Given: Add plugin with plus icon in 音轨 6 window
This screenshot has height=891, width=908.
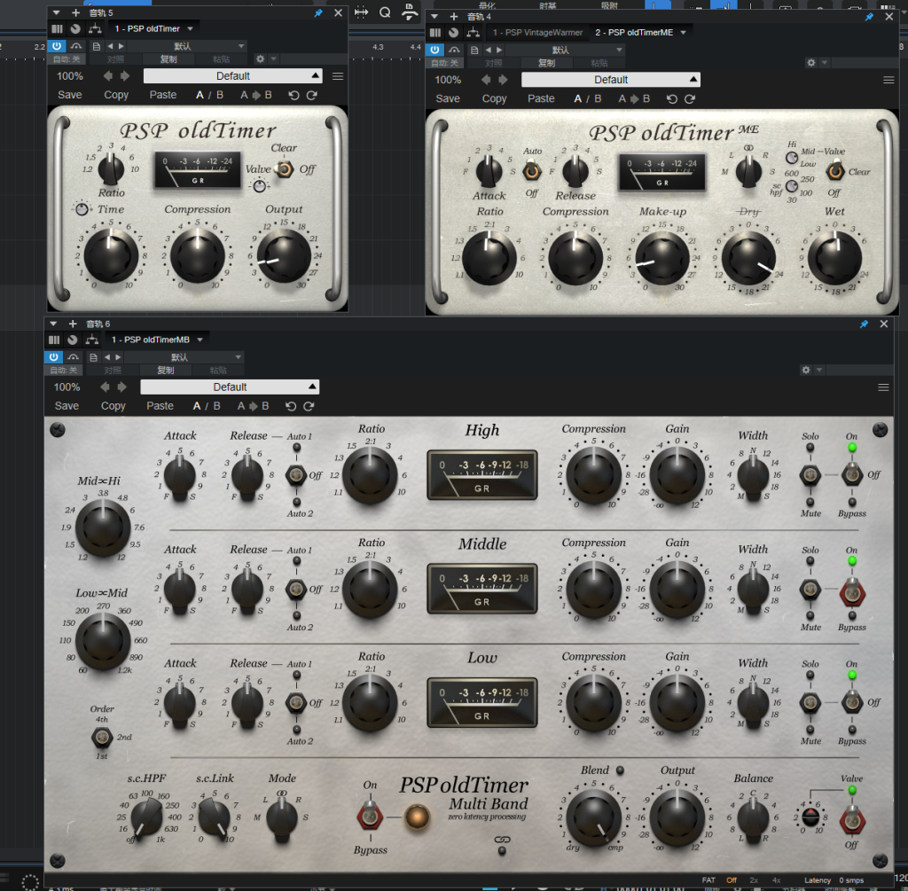Looking at the screenshot, I should click(x=73, y=324).
